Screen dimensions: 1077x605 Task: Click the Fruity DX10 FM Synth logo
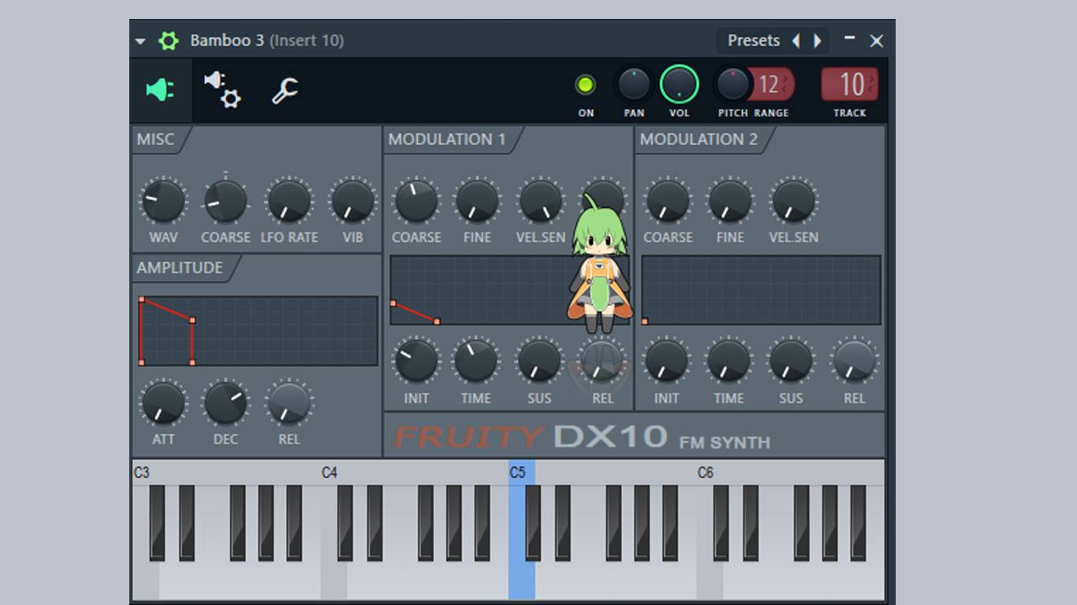tap(582, 437)
